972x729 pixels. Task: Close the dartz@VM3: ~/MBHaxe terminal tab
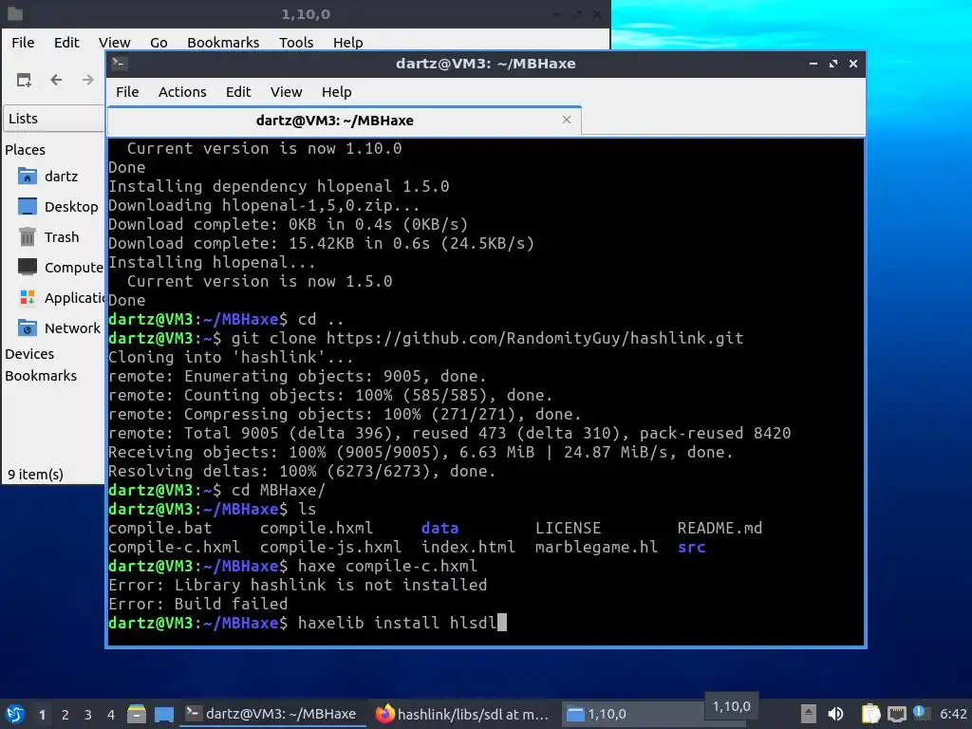pos(566,120)
